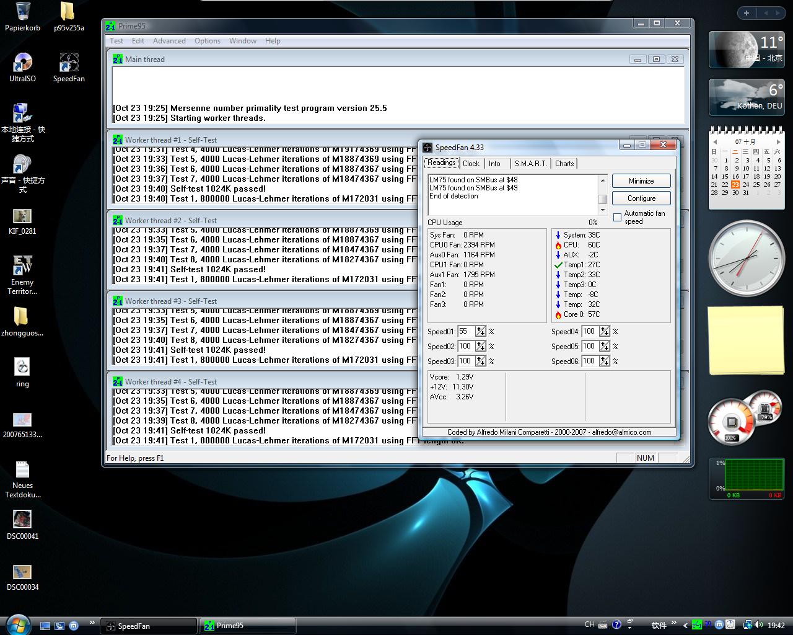Open the Help menu in Prime95

tap(273, 41)
